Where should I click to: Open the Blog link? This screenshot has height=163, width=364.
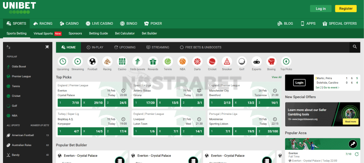pyautogui.click(x=285, y=23)
